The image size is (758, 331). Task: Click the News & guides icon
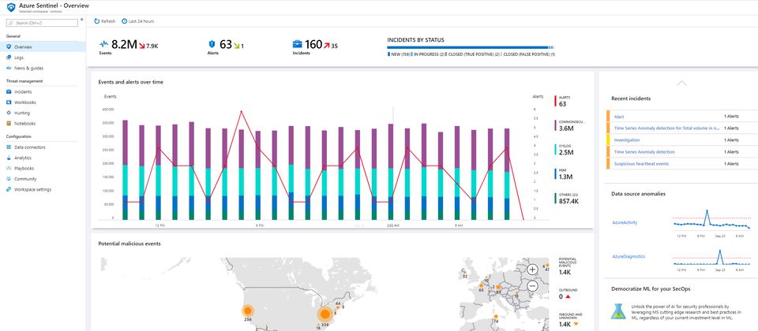(x=9, y=68)
